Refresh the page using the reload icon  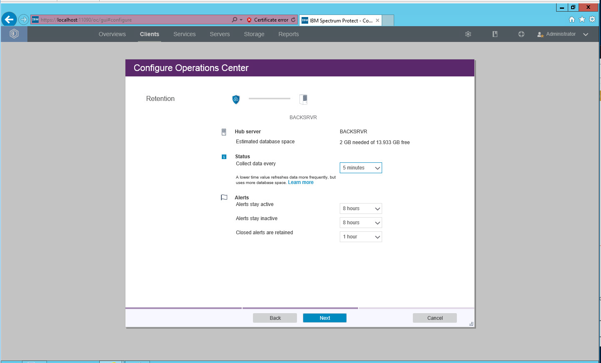293,20
